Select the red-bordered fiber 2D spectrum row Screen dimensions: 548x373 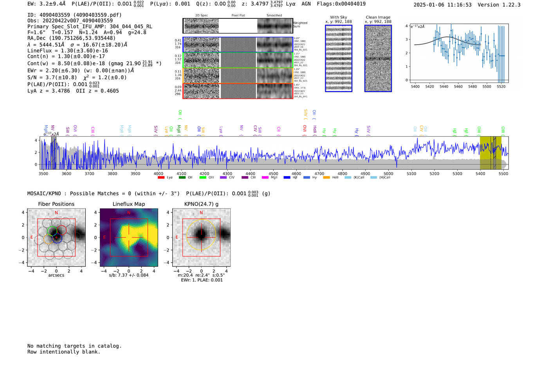point(238,91)
